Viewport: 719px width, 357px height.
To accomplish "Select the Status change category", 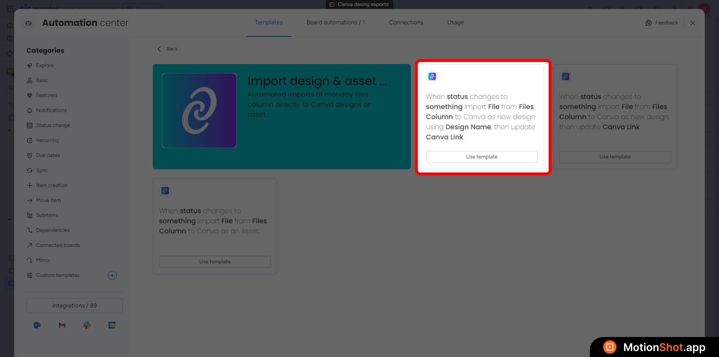I will [53, 125].
